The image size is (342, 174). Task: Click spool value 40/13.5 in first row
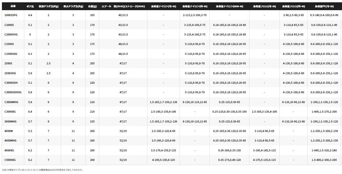[x=123, y=15]
